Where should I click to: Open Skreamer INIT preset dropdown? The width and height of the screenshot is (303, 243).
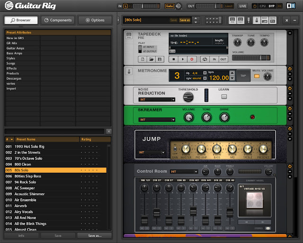(x=157, y=120)
